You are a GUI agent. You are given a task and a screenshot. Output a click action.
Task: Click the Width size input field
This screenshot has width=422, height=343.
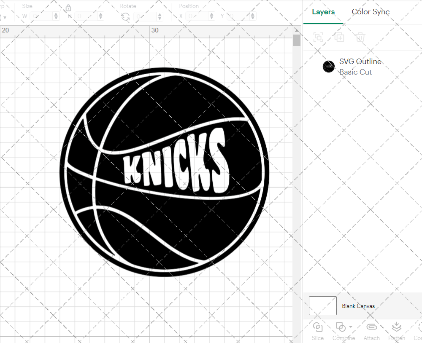(x=42, y=16)
